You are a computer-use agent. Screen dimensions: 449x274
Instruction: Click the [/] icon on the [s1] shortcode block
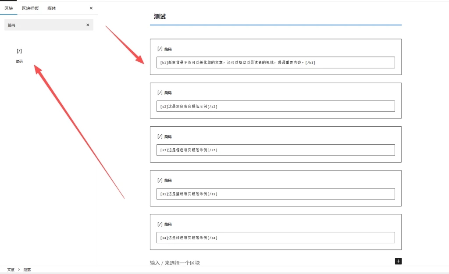click(160, 180)
